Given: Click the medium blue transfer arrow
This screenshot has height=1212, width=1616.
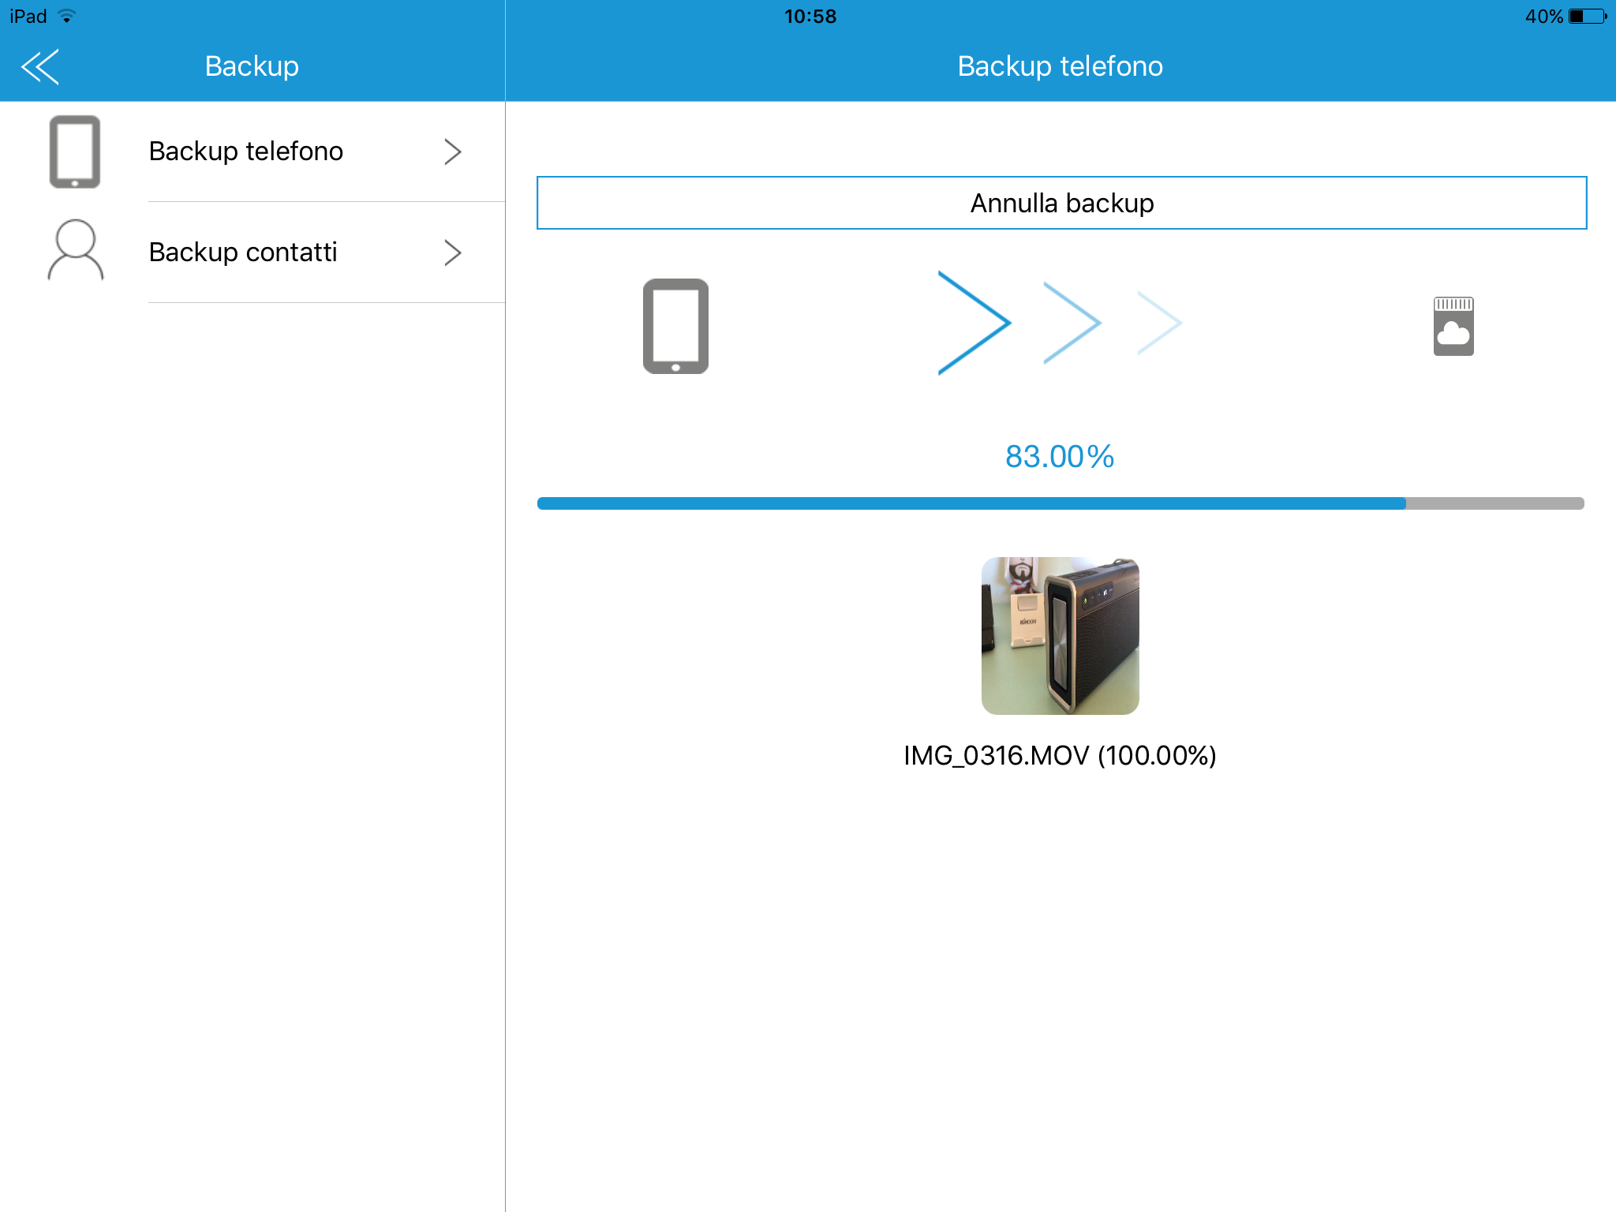Looking at the screenshot, I should pyautogui.click(x=1072, y=323).
